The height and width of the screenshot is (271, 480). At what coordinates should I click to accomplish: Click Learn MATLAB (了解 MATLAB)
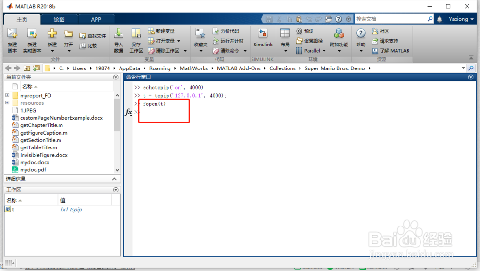pyautogui.click(x=390, y=51)
